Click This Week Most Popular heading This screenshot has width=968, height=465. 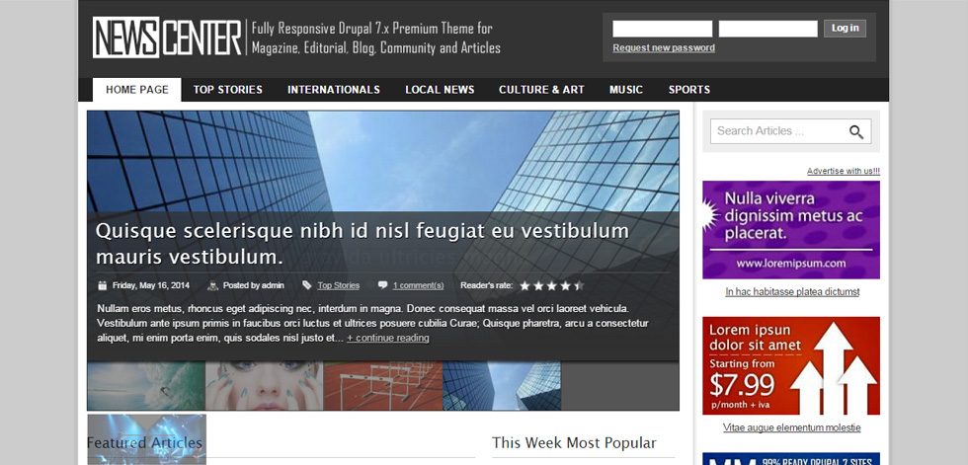click(574, 443)
